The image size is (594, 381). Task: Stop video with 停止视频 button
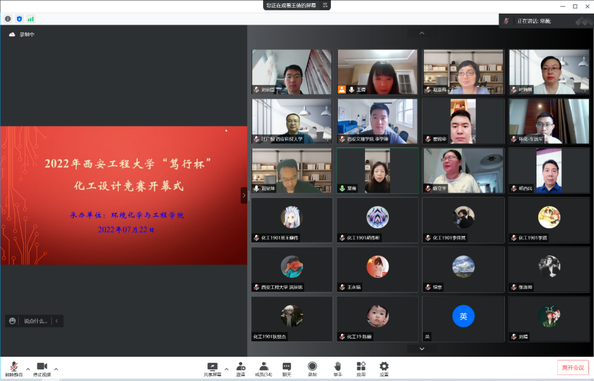42,368
